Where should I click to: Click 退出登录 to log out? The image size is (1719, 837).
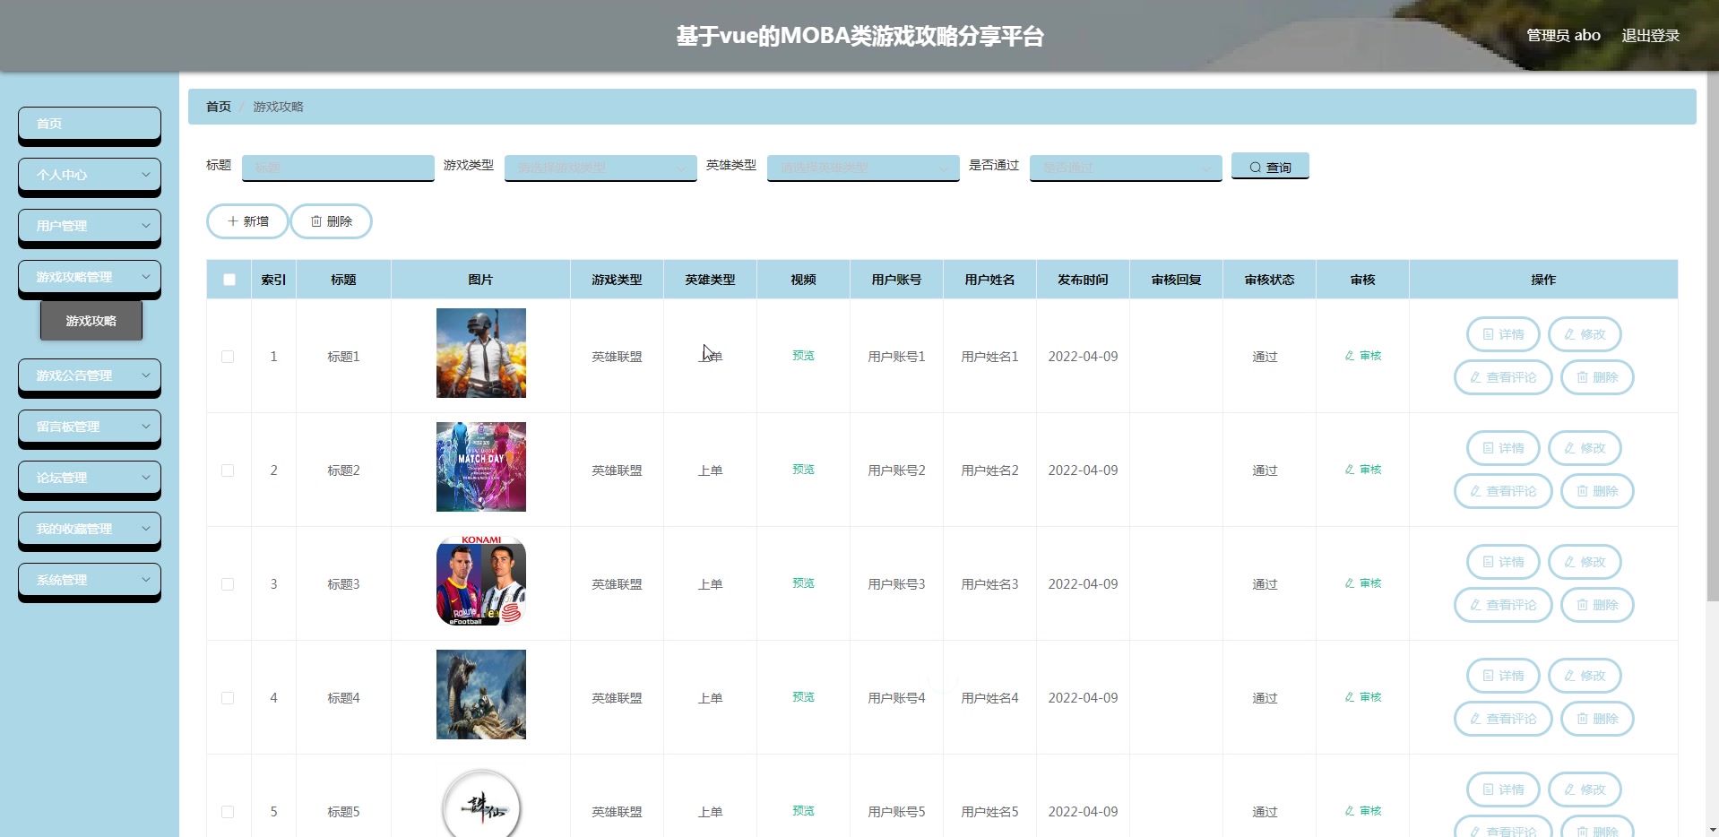pos(1652,35)
